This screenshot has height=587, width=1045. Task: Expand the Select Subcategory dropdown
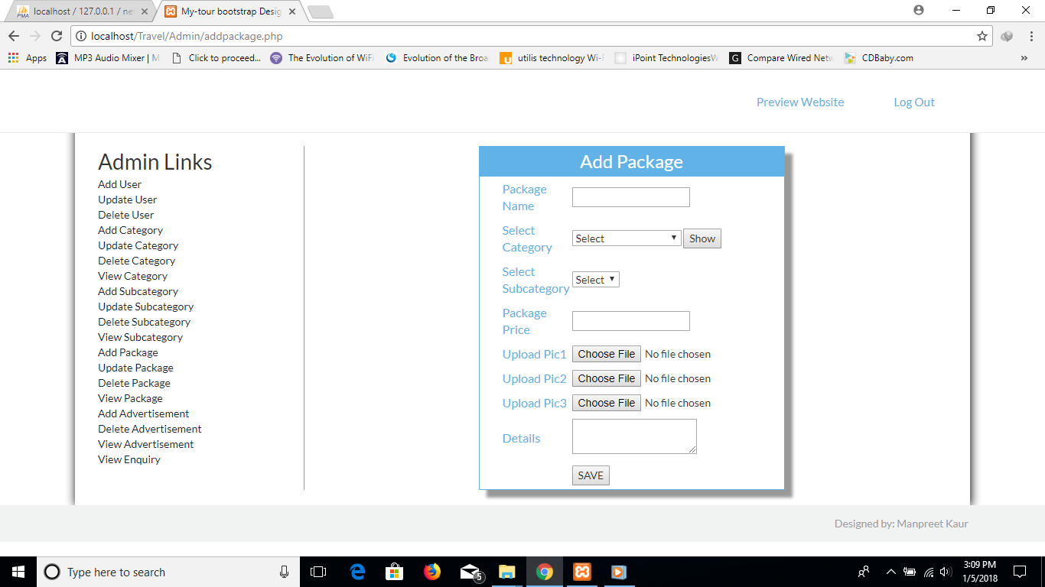click(x=595, y=280)
